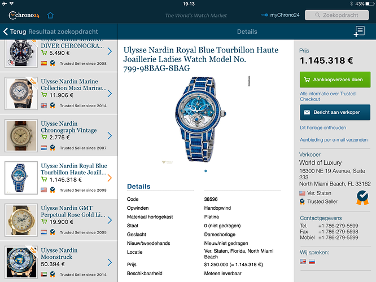Open the Chrono24 logo
This screenshot has width=376, height=282.
coord(24,15)
